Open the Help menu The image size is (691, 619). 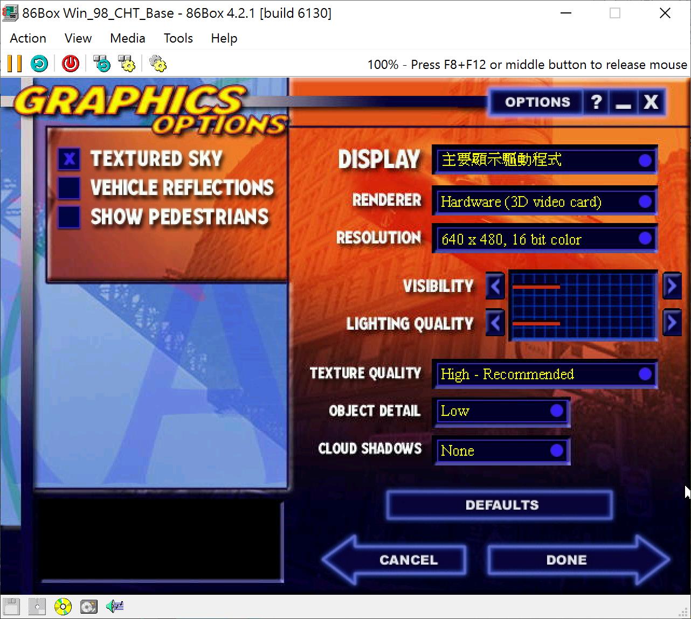(x=224, y=38)
